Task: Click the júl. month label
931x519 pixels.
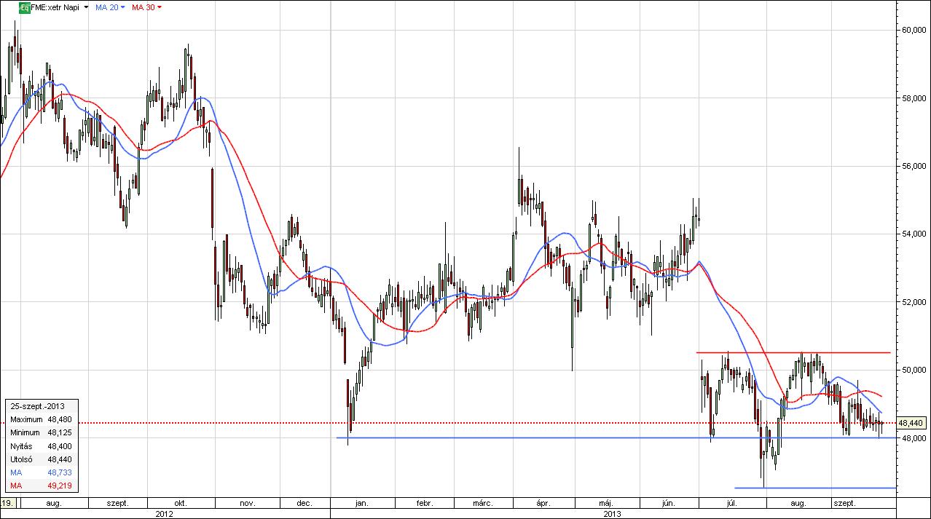Action: pyautogui.click(x=731, y=503)
